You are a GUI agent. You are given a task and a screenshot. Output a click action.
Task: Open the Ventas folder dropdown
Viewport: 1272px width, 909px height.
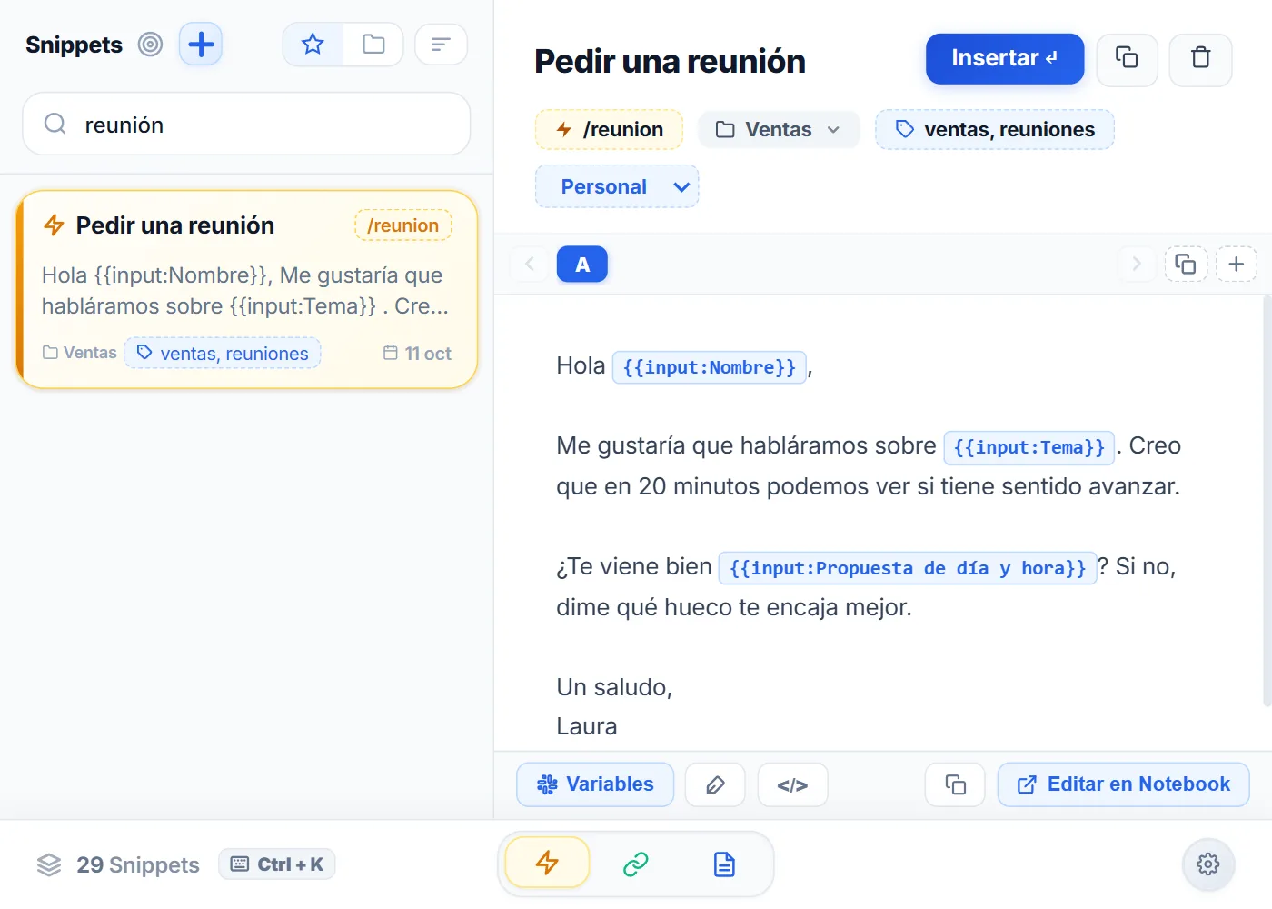pos(779,129)
